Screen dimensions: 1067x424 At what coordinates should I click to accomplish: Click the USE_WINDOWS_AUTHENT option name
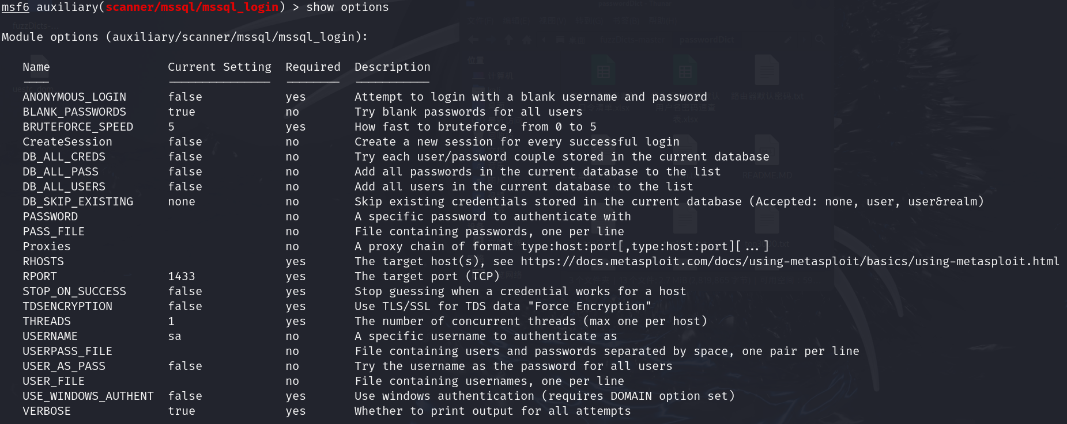88,396
